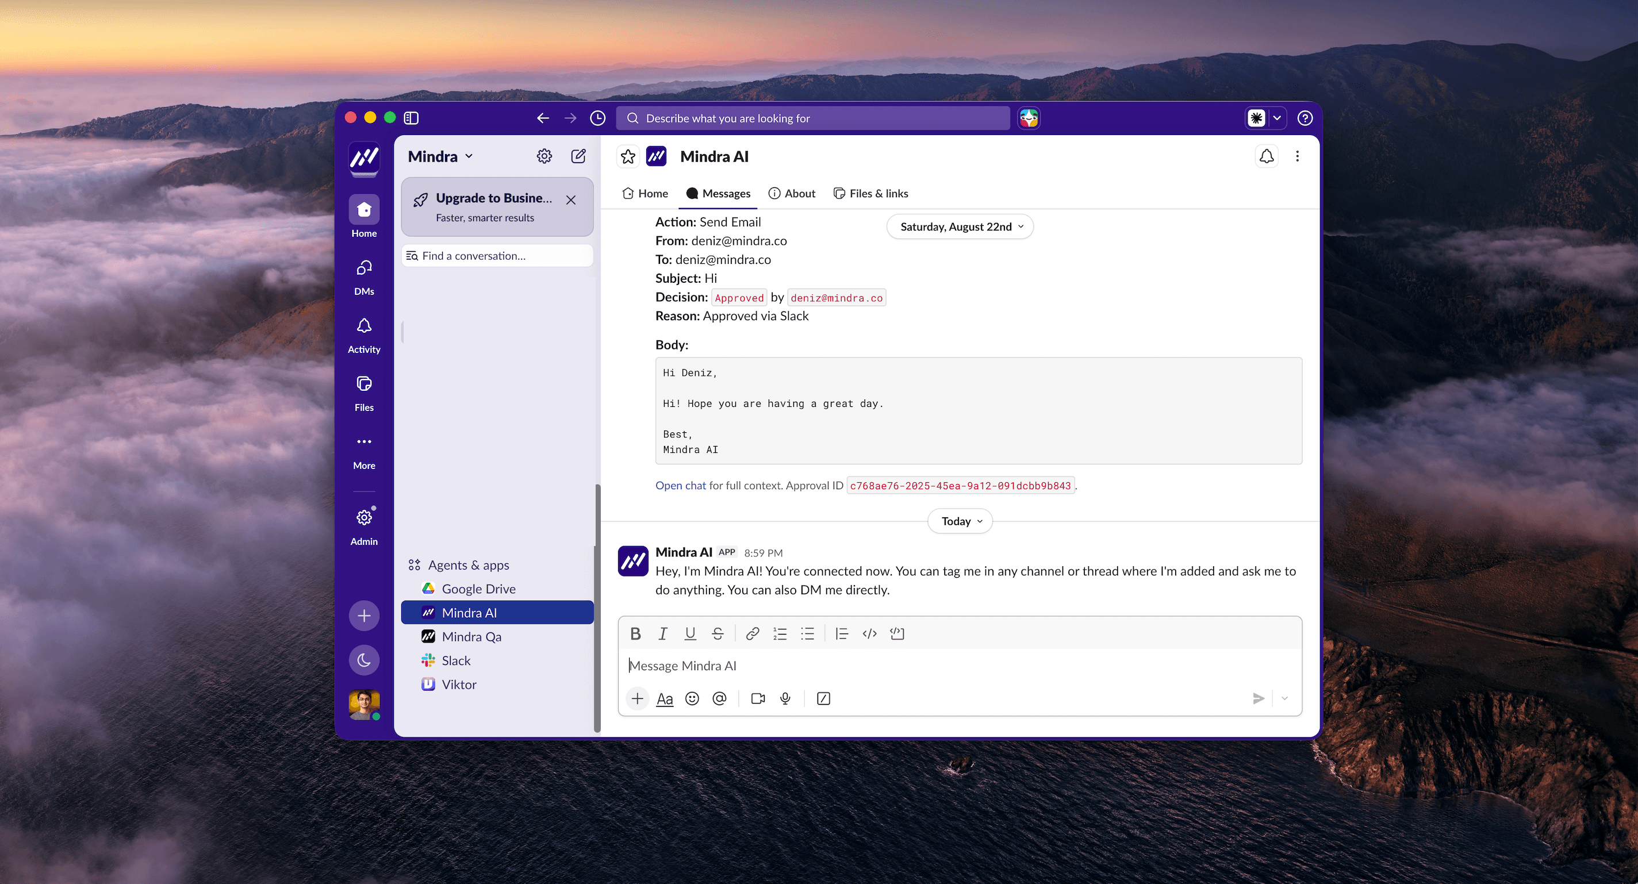This screenshot has width=1638, height=884.
Task: Toggle the moon pause-notifications icon
Action: tap(365, 660)
